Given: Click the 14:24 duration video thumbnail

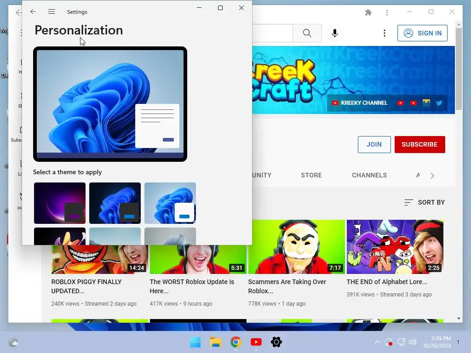Looking at the screenshot, I should click(100, 259).
